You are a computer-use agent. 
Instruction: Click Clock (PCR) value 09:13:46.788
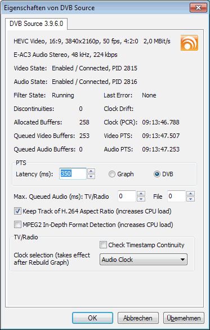pyautogui.click(x=161, y=122)
